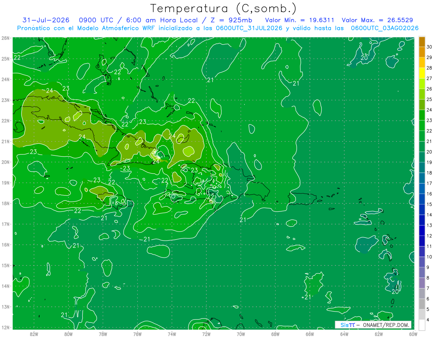
Task: Click the latitude axis label "26N"
Action: pos(5,38)
